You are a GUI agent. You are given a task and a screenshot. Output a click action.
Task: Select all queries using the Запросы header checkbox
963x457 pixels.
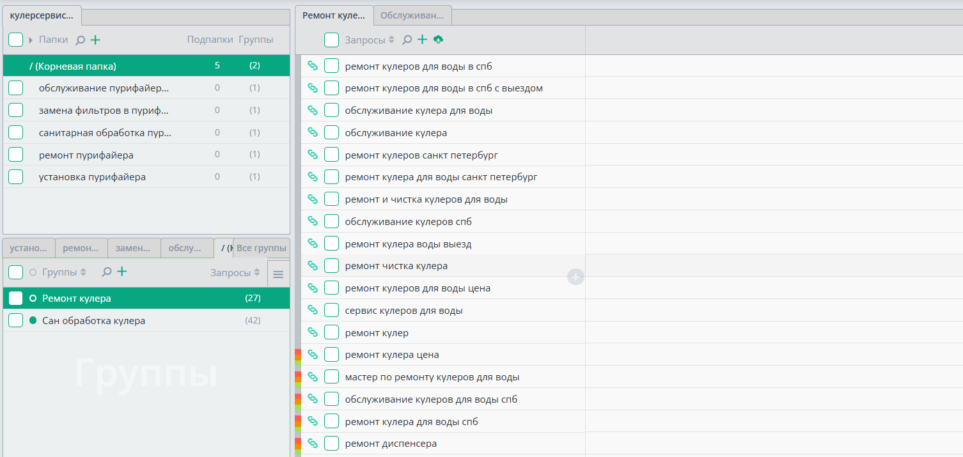pyautogui.click(x=331, y=40)
